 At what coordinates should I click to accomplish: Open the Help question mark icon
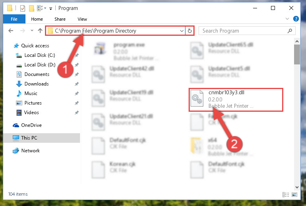click(296, 19)
